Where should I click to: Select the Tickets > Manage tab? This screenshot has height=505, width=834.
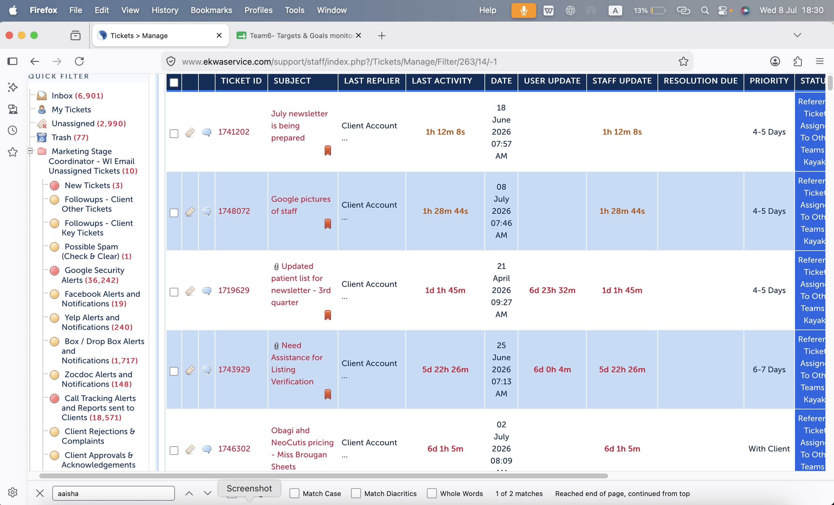160,36
